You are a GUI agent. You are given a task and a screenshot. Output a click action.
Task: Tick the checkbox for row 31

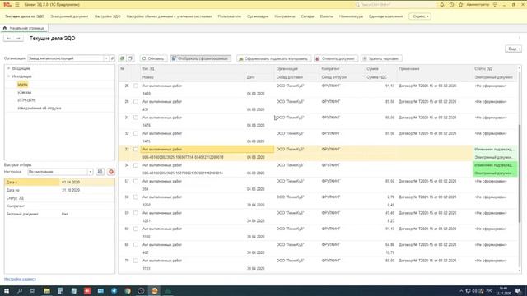tap(136, 118)
